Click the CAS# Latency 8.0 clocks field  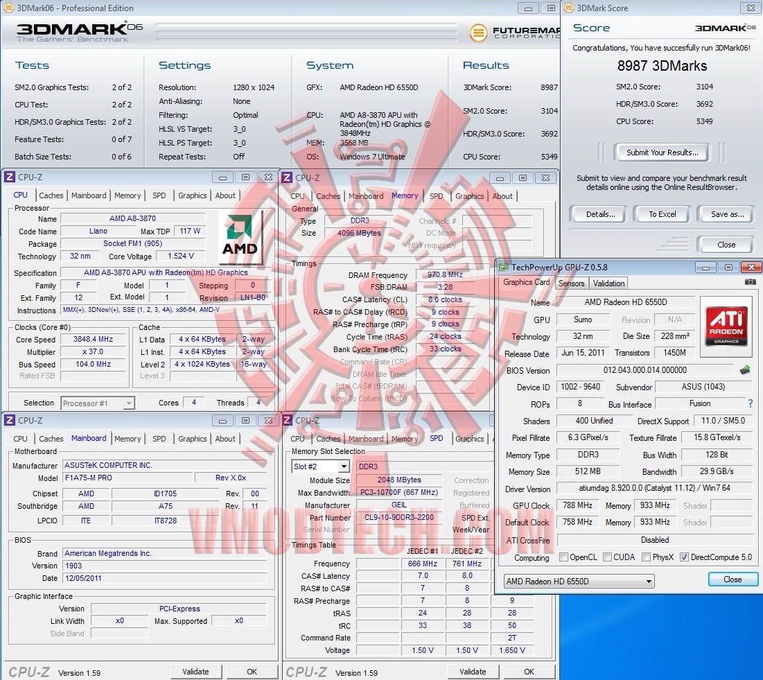tap(445, 300)
